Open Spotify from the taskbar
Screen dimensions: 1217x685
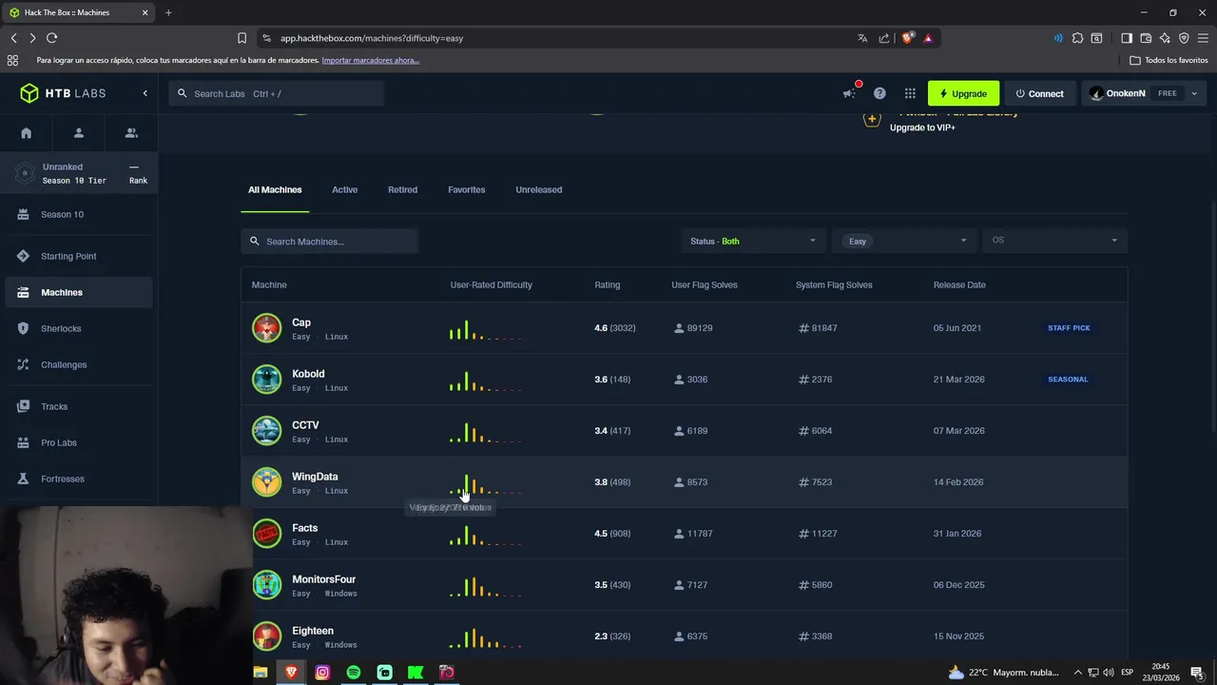tap(354, 673)
